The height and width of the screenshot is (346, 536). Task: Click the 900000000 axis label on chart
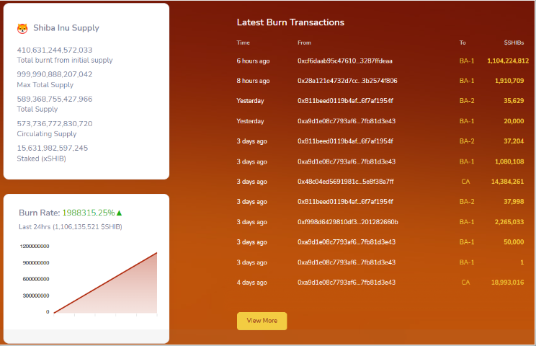point(36,262)
